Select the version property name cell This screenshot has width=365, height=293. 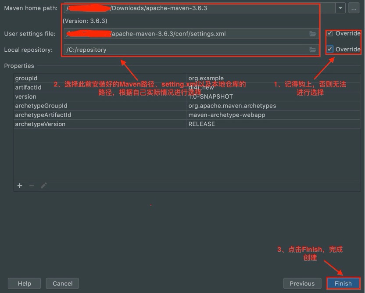(100, 96)
